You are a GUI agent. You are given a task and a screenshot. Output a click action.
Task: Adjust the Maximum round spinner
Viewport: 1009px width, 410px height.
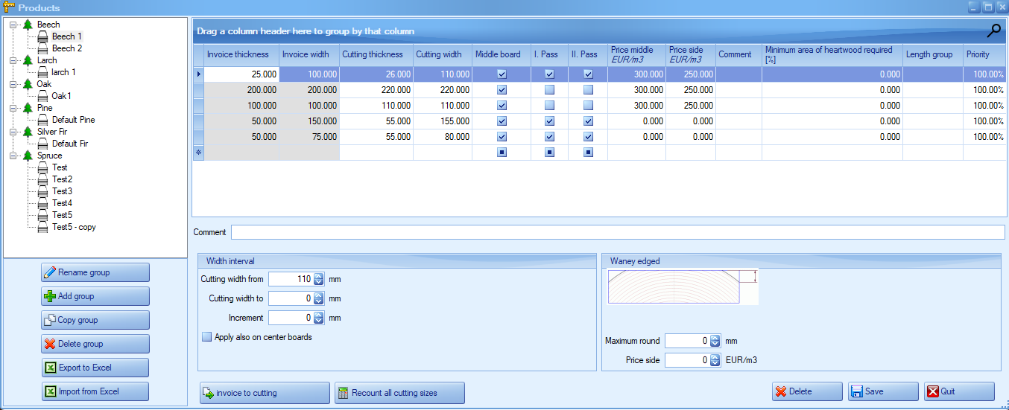tap(715, 341)
